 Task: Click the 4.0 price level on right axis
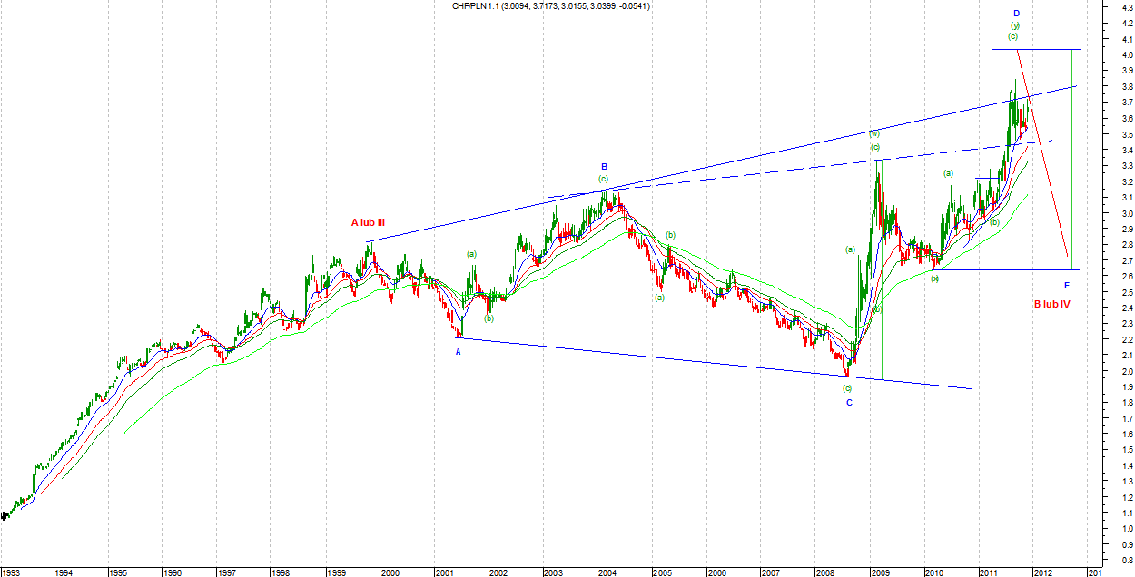click(1126, 55)
